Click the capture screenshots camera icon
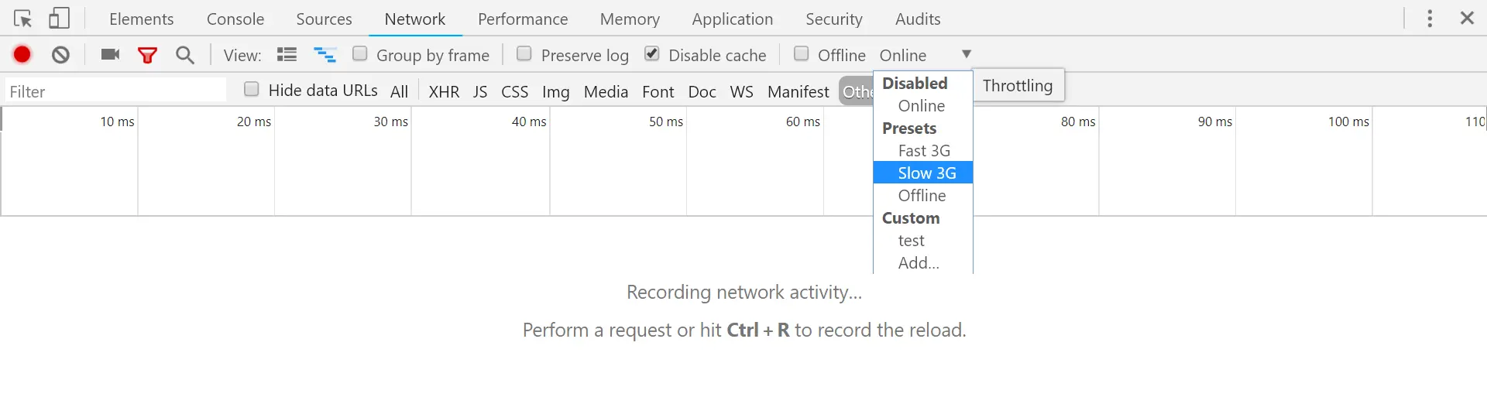The image size is (1487, 404). click(111, 54)
